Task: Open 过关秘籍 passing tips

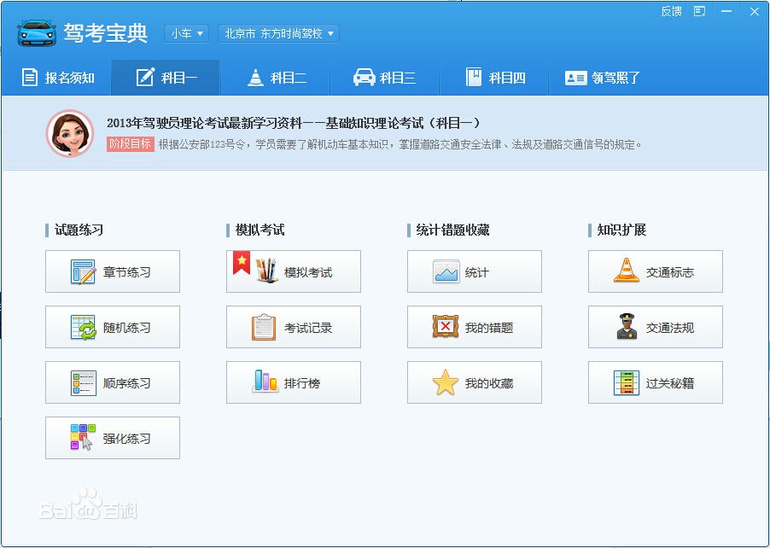Action: point(655,382)
